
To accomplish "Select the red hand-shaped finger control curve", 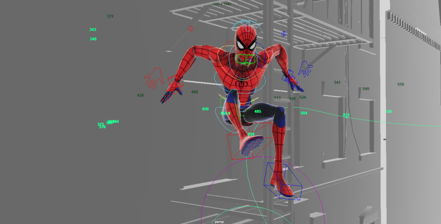I will [x=154, y=78].
